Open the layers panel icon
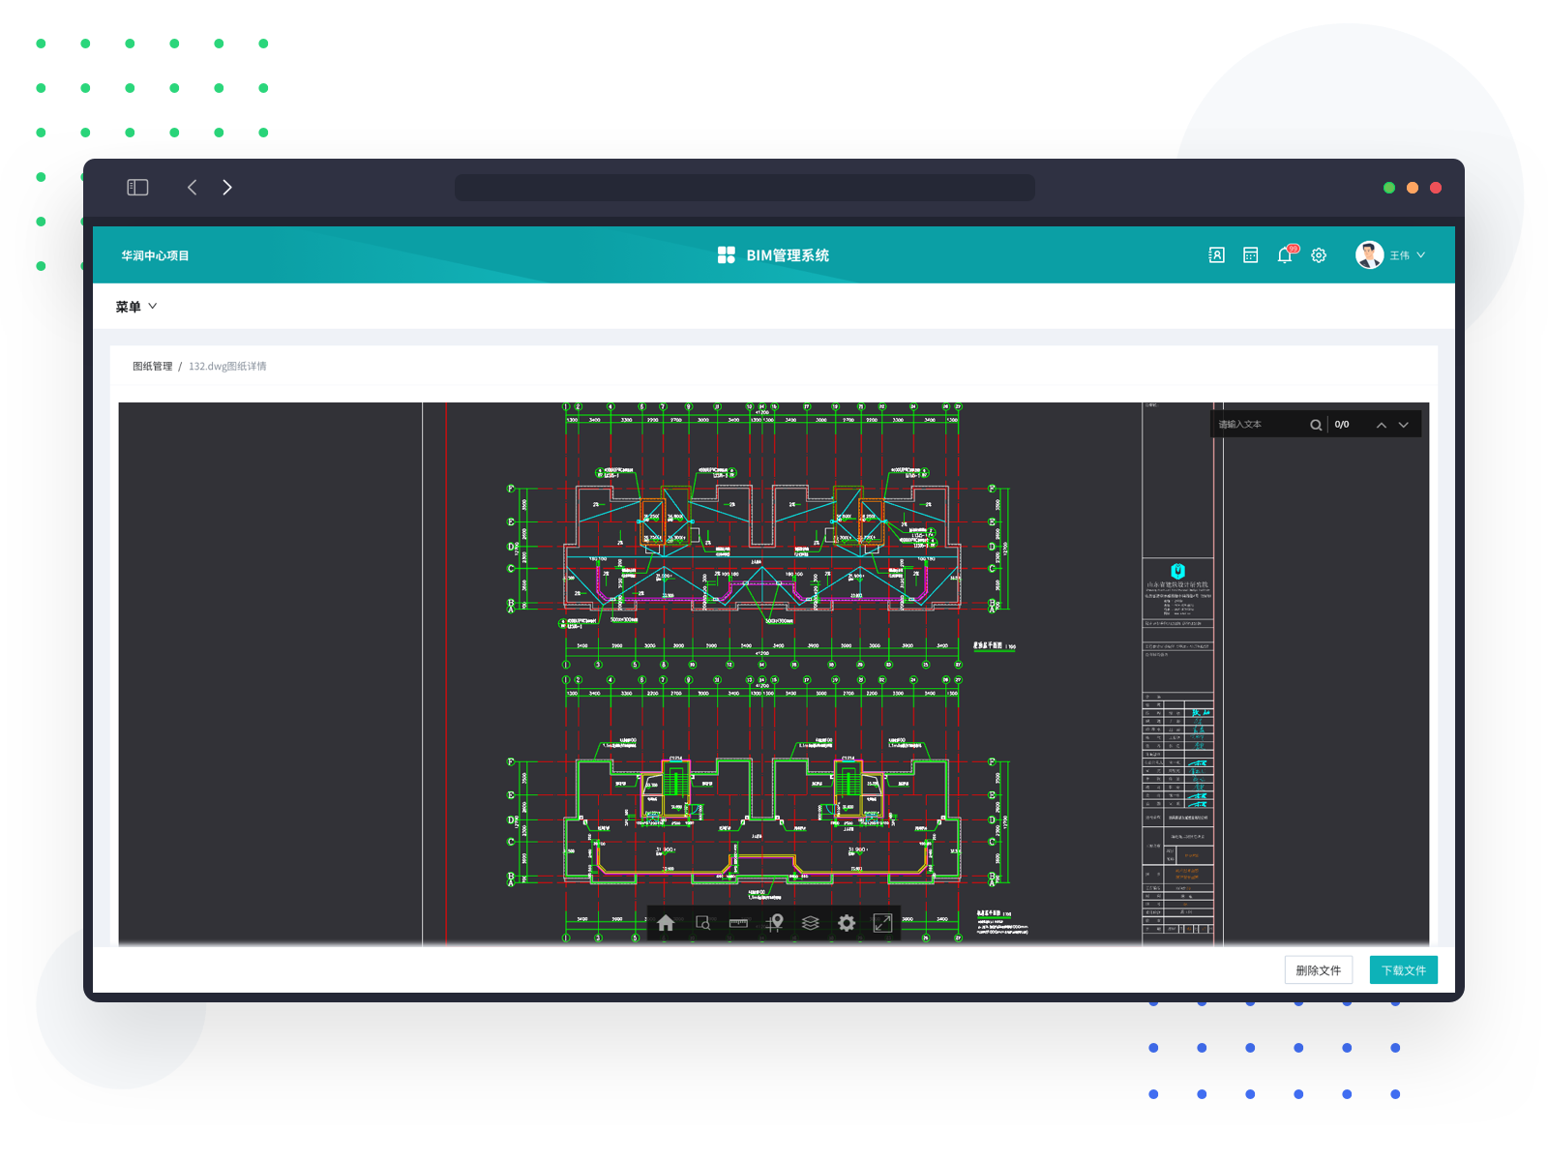 point(811,923)
